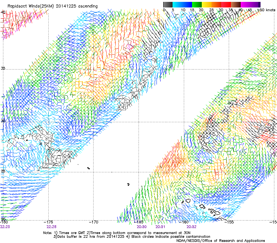Click the cyan-blue 5-15 knots legend swatch
The height and width of the screenshot is (243, 277).
tap(182, 4)
